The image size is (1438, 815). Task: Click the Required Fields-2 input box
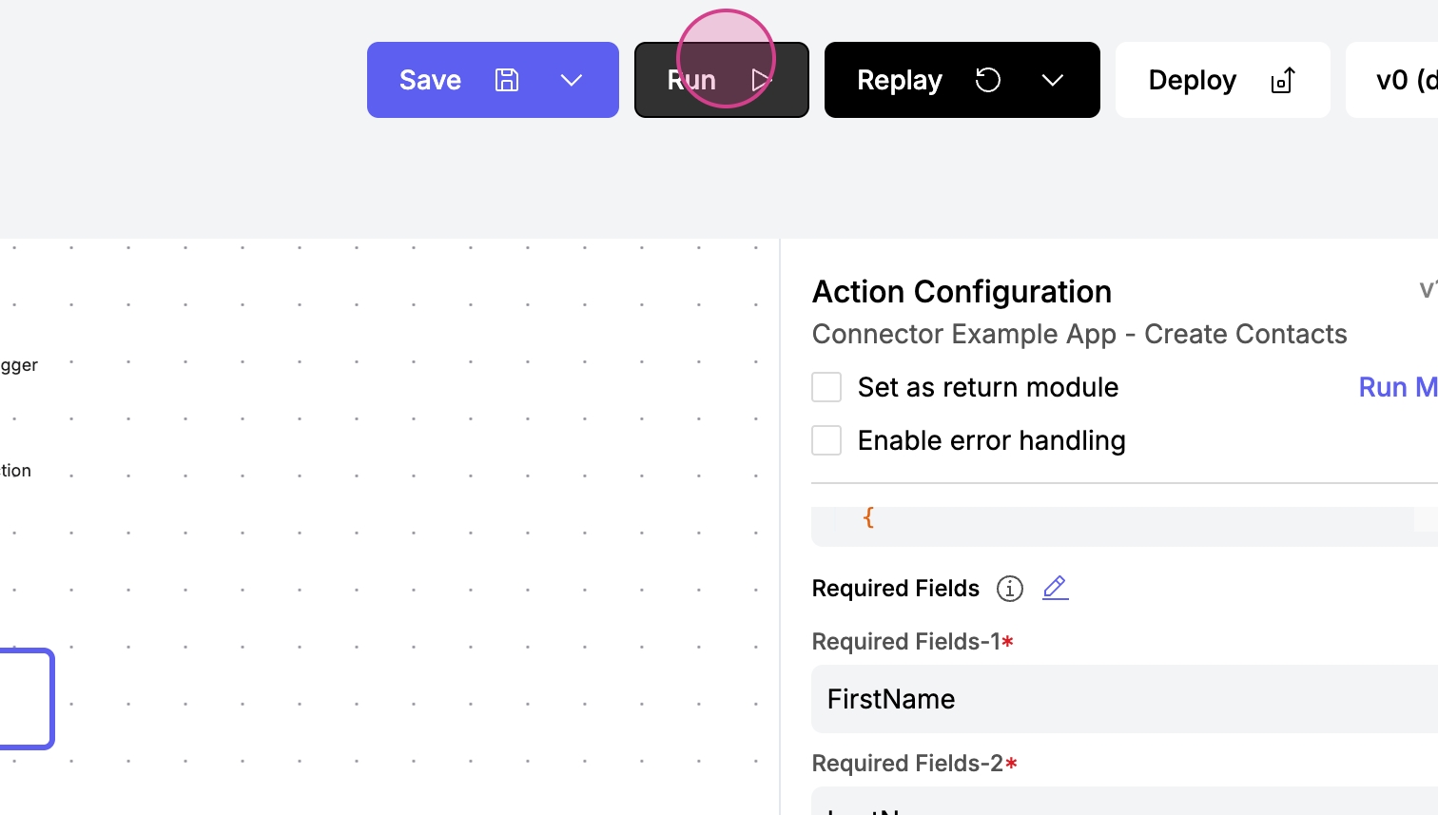coord(1122,802)
